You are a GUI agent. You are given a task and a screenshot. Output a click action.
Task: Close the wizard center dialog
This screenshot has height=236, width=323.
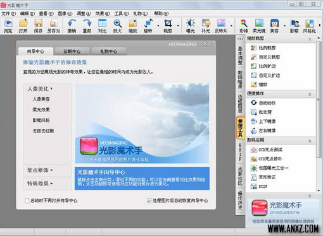click(205, 44)
